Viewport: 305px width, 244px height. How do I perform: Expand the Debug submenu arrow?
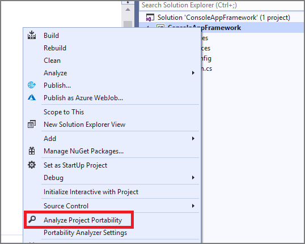[x=193, y=178]
